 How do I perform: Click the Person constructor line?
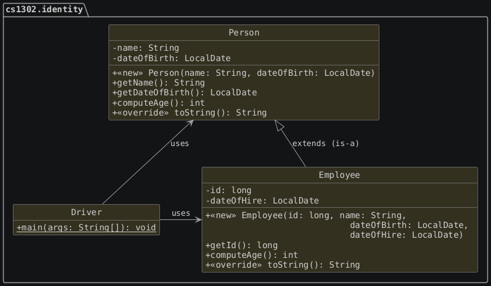tap(243, 73)
